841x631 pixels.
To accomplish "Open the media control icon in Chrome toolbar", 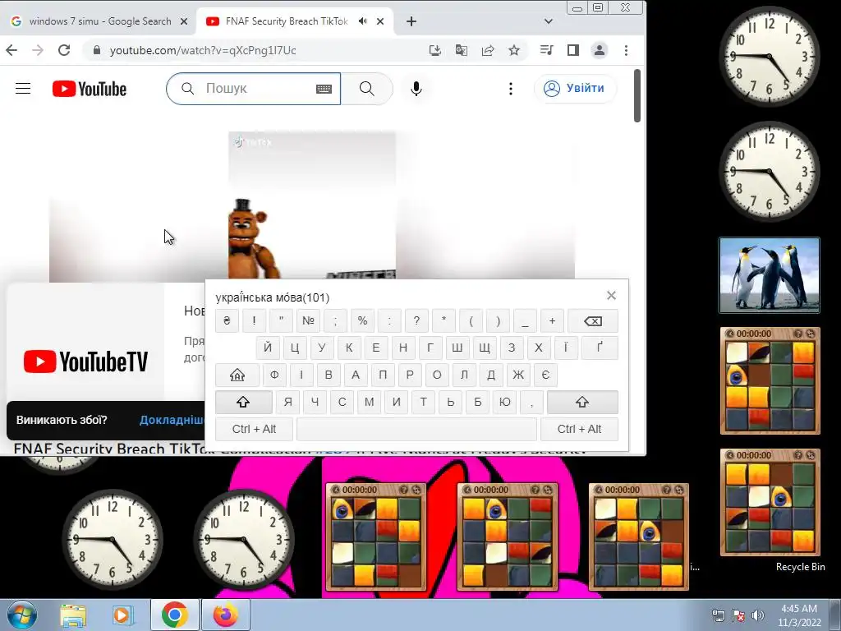I will pos(546,50).
